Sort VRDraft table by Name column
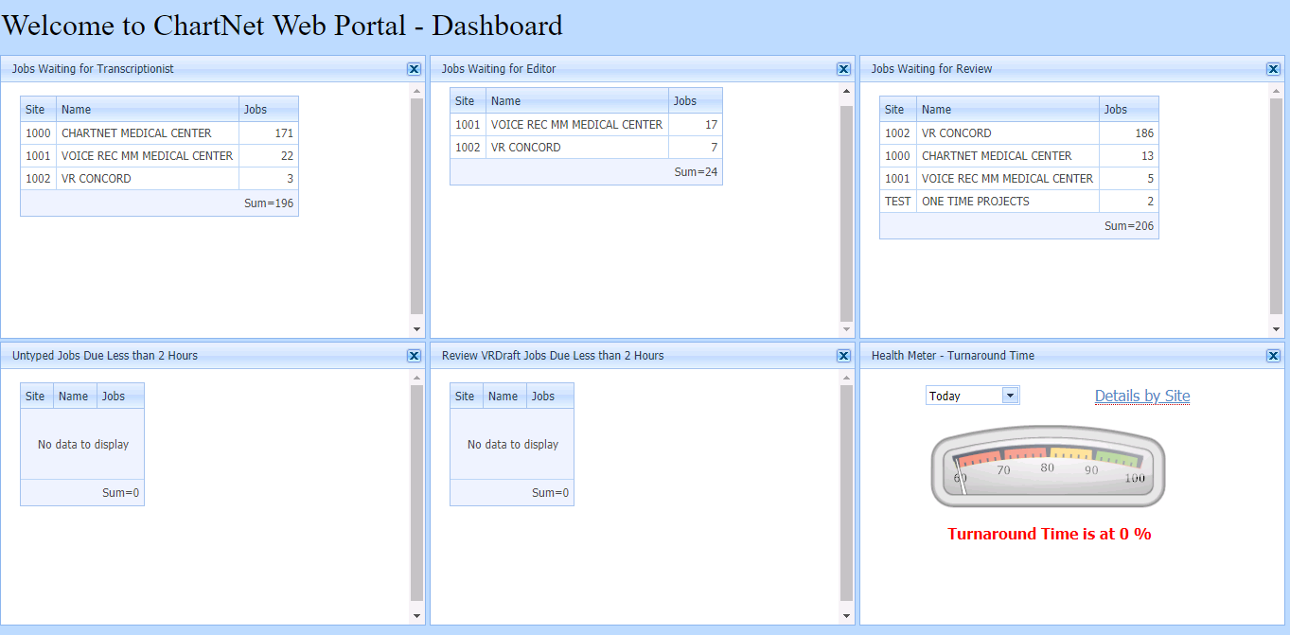 (504, 396)
